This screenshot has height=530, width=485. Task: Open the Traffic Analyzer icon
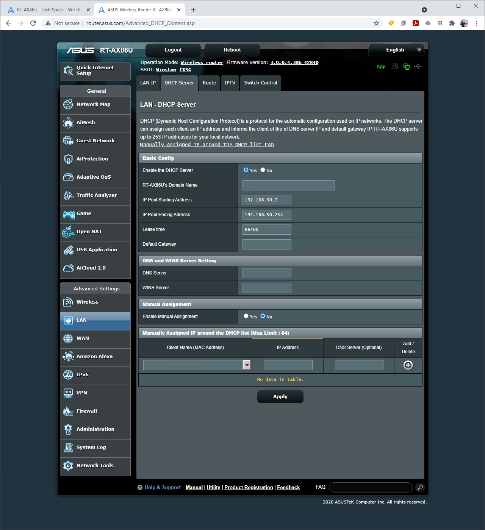coord(68,195)
